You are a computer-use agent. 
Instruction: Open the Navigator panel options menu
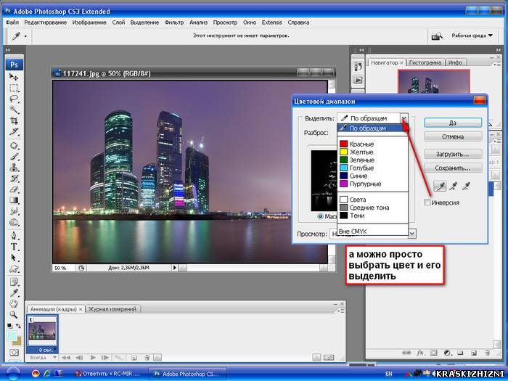[497, 64]
